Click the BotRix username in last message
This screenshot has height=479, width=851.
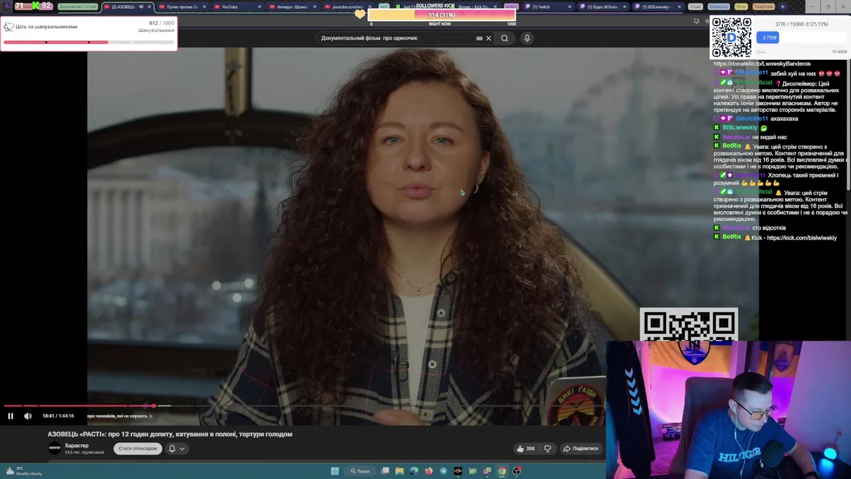coord(731,238)
